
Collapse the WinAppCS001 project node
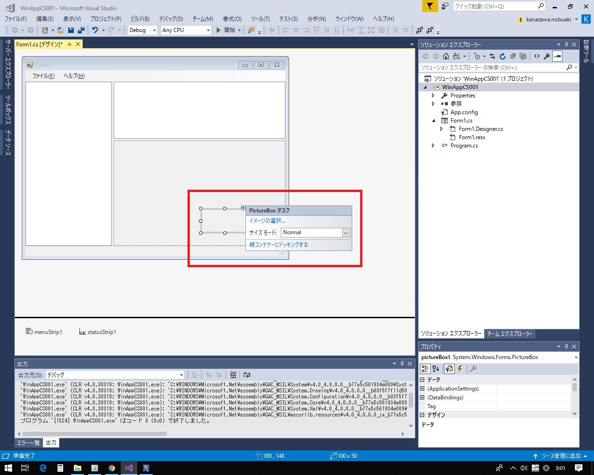(x=425, y=87)
